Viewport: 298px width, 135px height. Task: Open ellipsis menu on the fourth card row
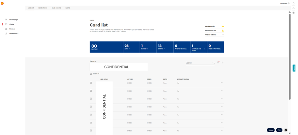tap(222, 107)
